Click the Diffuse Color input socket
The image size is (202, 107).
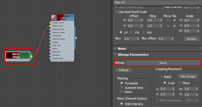(50, 26)
